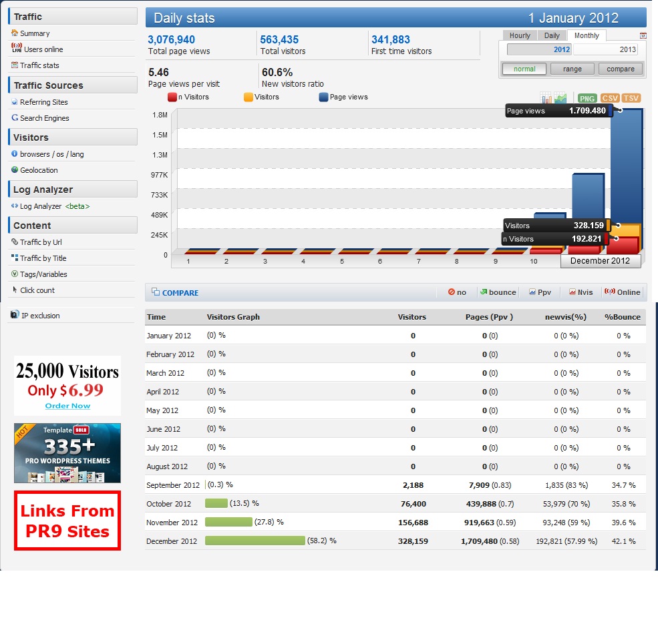Open the Traffic by Title link
This screenshot has width=658, height=640.
click(x=43, y=258)
